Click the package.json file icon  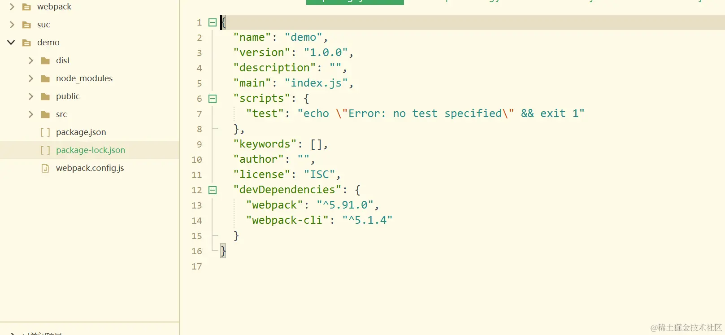pos(45,132)
